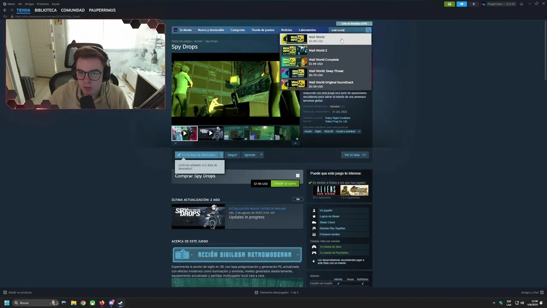547x308 pixels.
Task: Click the store search magnifier icon
Action: (368, 30)
